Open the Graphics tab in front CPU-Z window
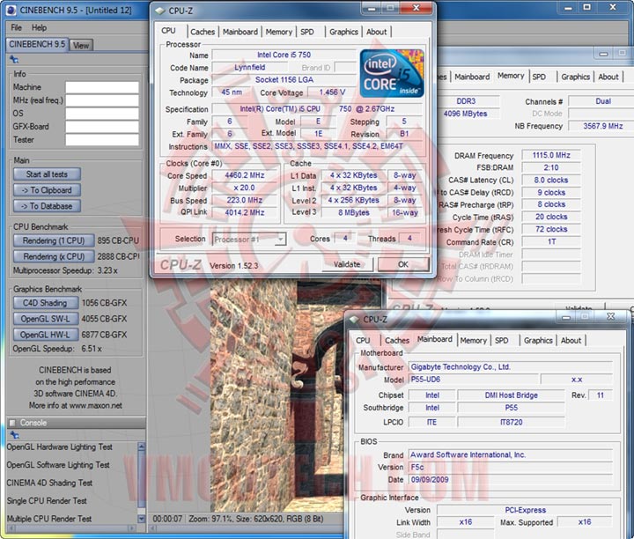634x539 pixels. pos(343,32)
